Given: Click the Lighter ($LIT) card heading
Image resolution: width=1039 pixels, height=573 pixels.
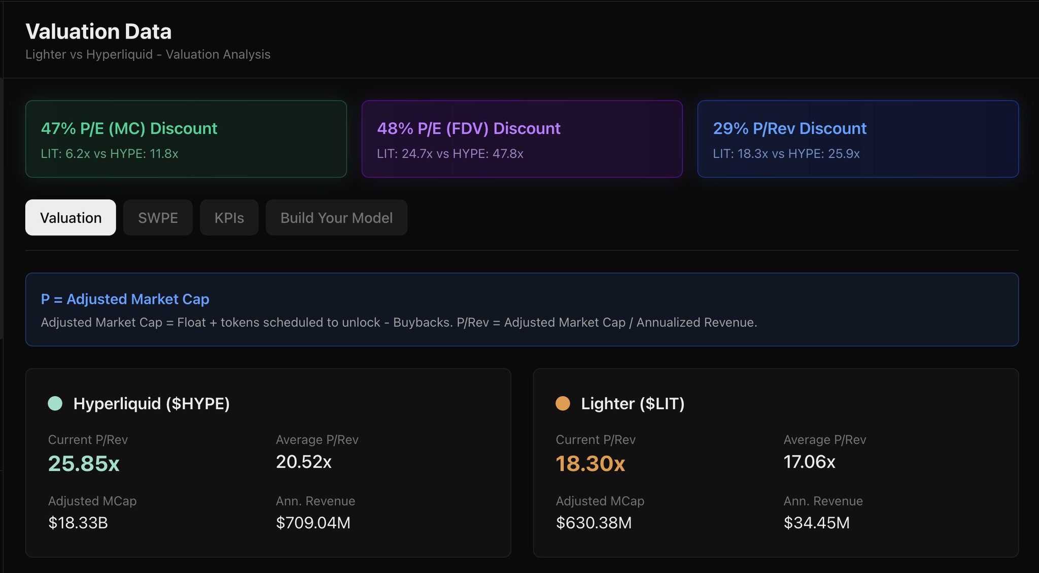Looking at the screenshot, I should (633, 404).
